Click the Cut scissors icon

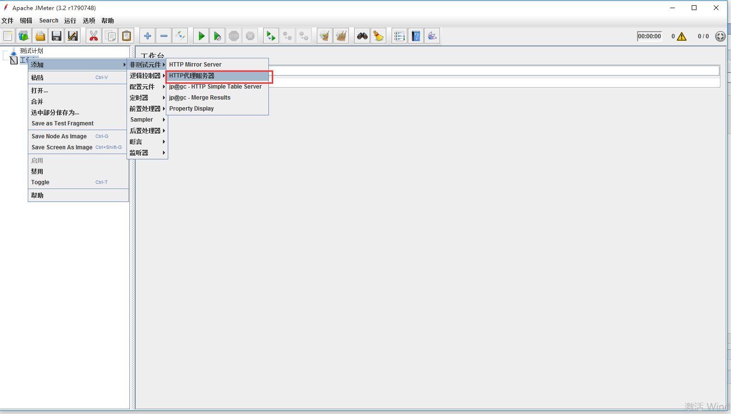coord(94,36)
